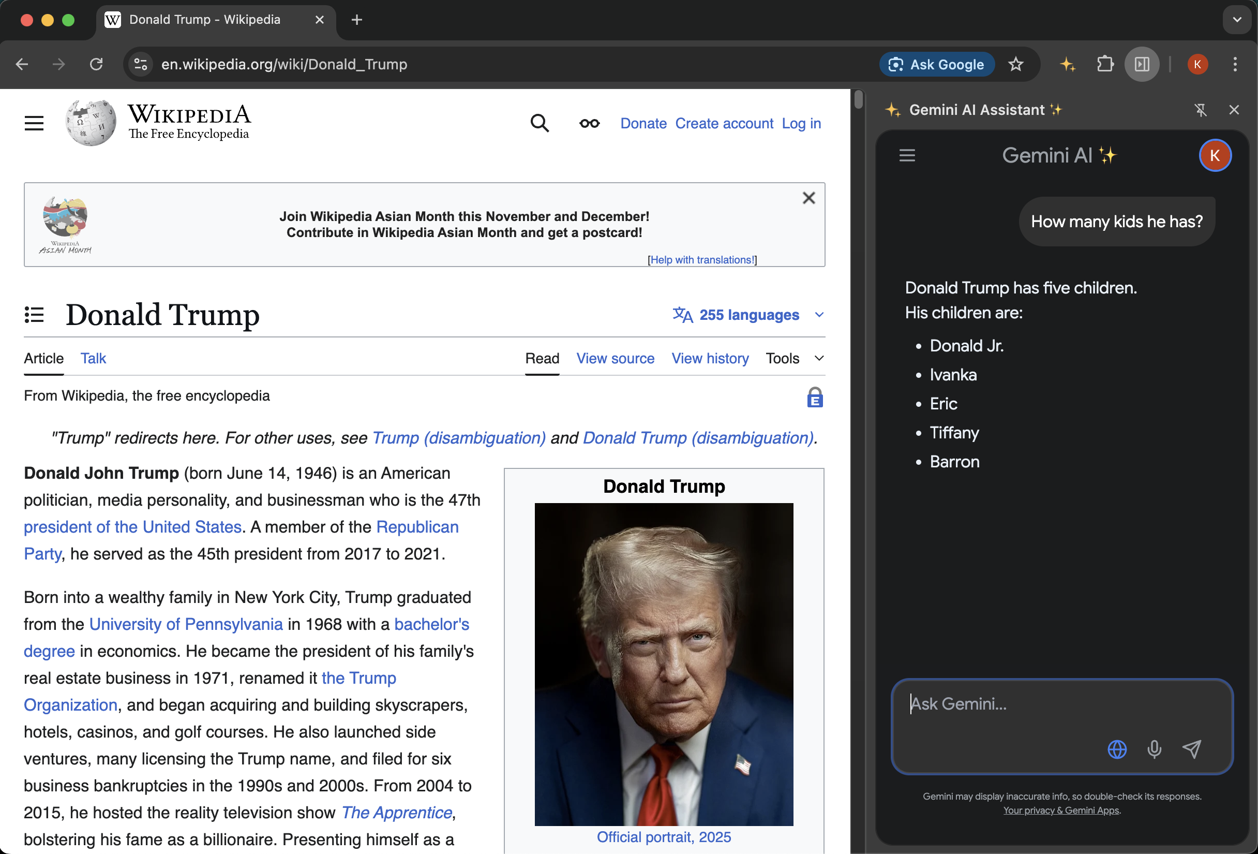Screen dimensions: 1258x854
Task: Open Gemini hamburger menu in side panel
Action: point(907,156)
